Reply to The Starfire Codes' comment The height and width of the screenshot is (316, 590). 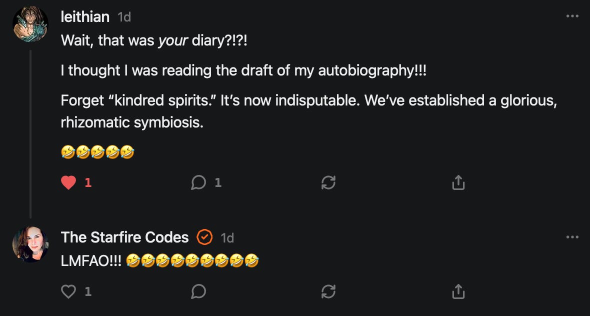(x=198, y=291)
